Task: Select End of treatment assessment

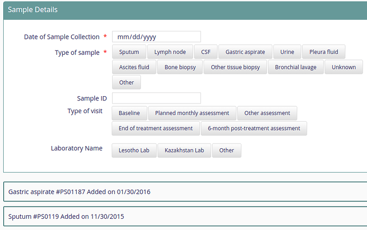Action: [x=156, y=129]
